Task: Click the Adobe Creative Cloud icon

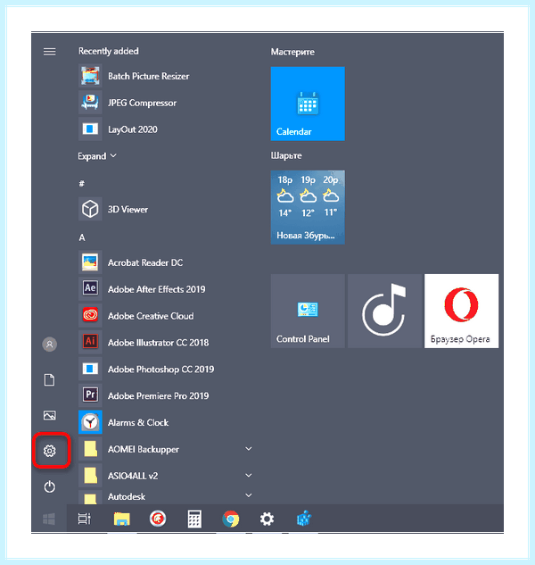Action: (x=90, y=315)
